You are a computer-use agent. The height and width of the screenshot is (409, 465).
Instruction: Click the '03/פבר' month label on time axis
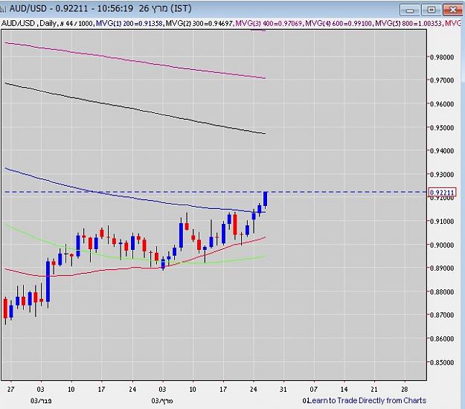click(41, 401)
